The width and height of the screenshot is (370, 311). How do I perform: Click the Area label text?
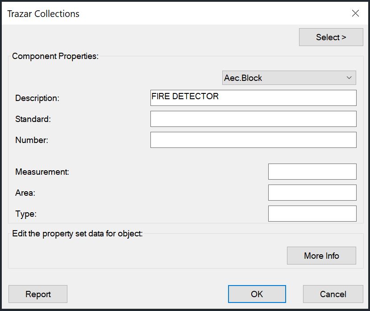coord(25,193)
